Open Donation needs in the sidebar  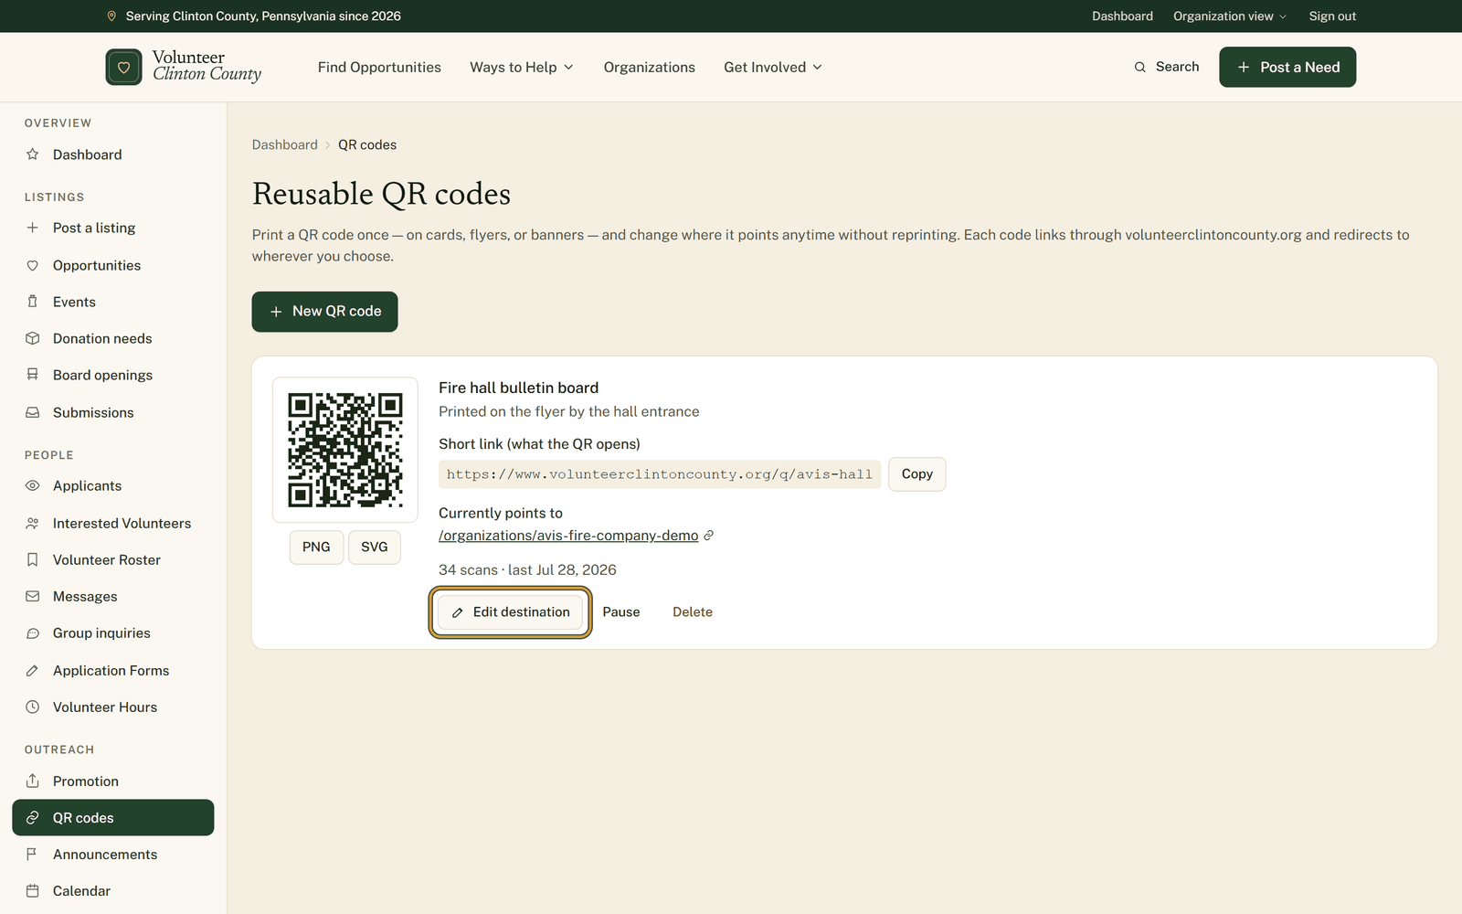[x=113, y=338]
